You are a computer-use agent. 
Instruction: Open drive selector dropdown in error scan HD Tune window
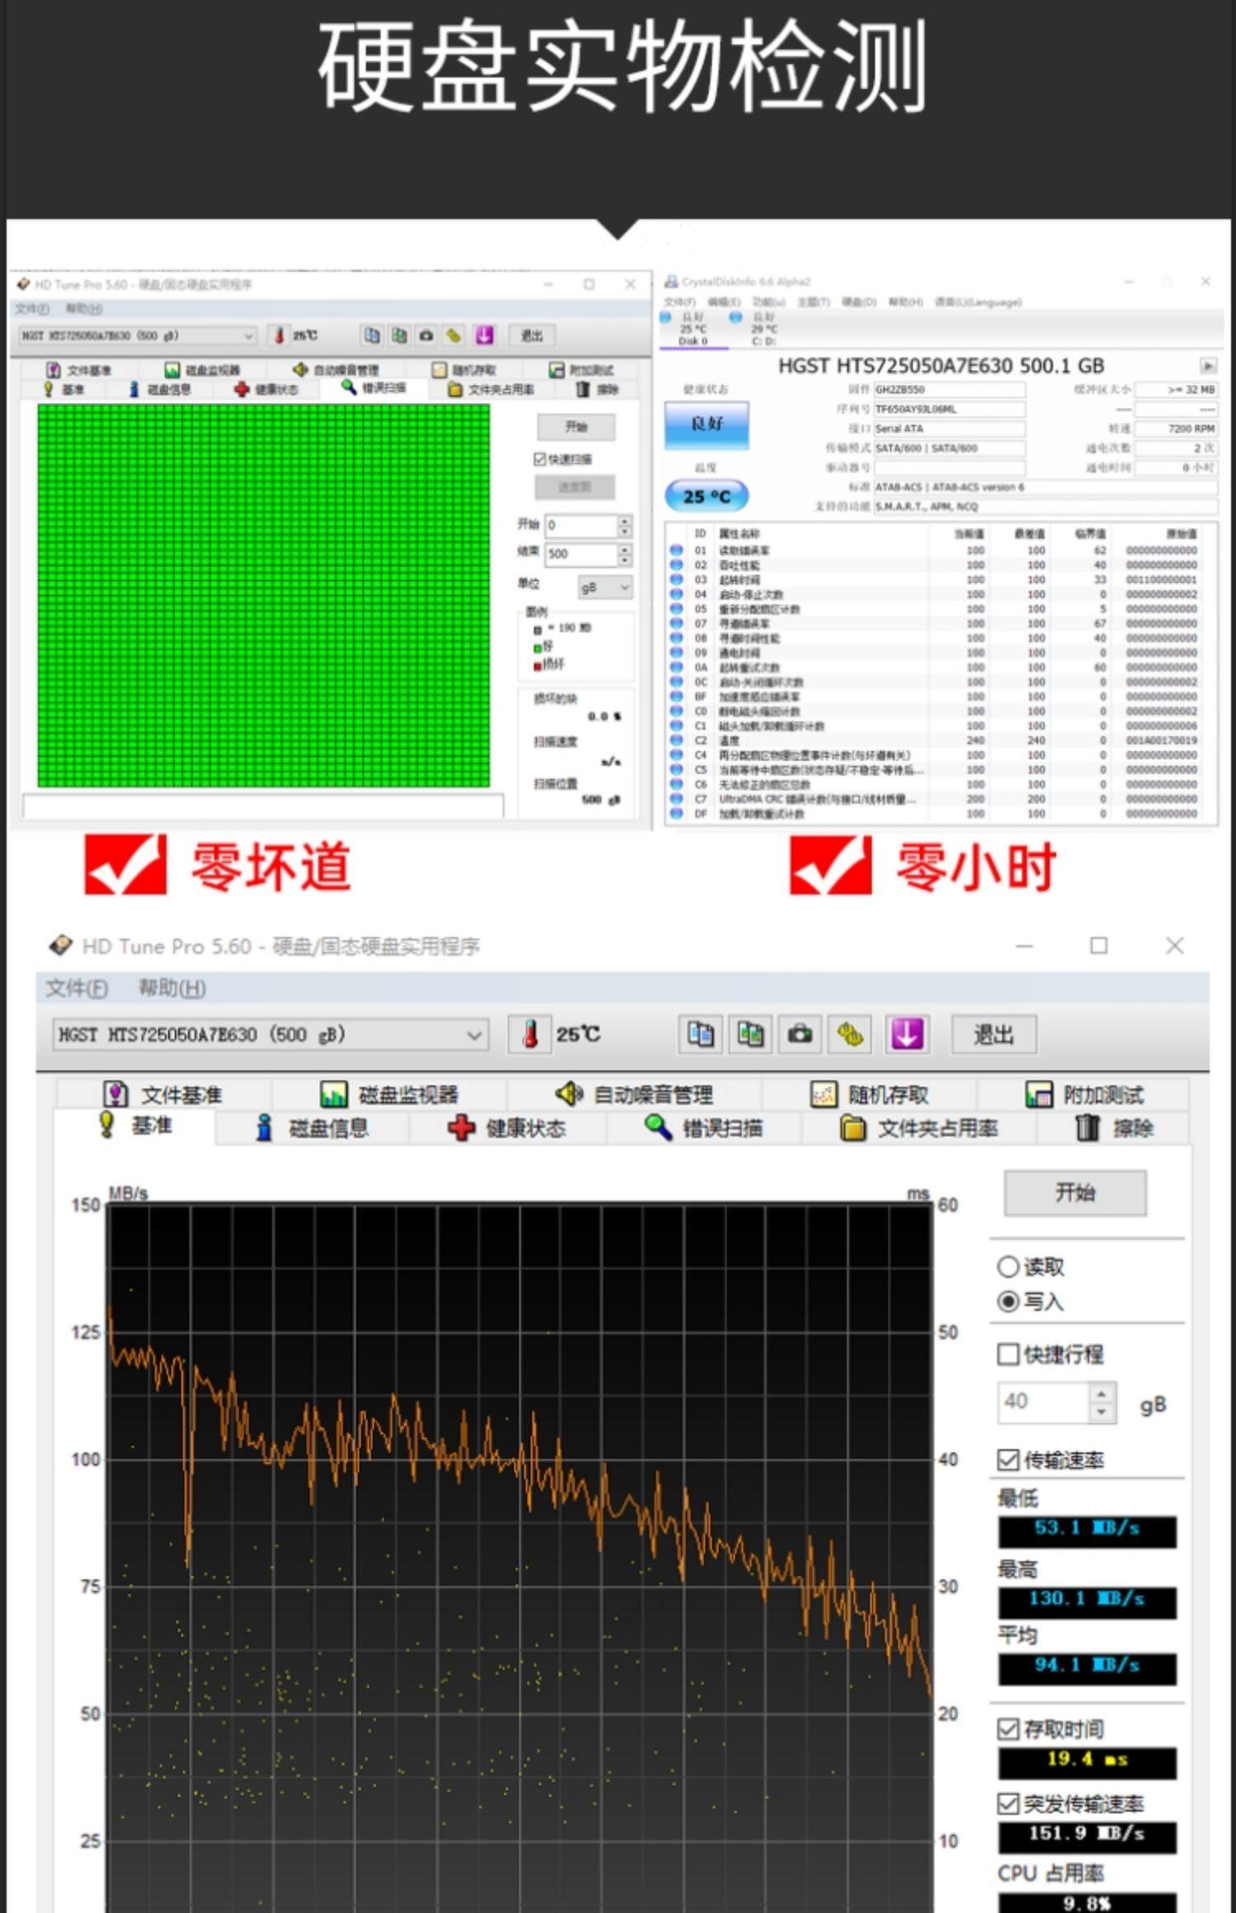pyautogui.click(x=138, y=335)
